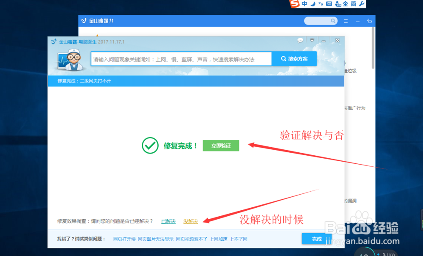
Task: Open the feedback chat bubble in 电脑医生
Action: click(x=300, y=41)
